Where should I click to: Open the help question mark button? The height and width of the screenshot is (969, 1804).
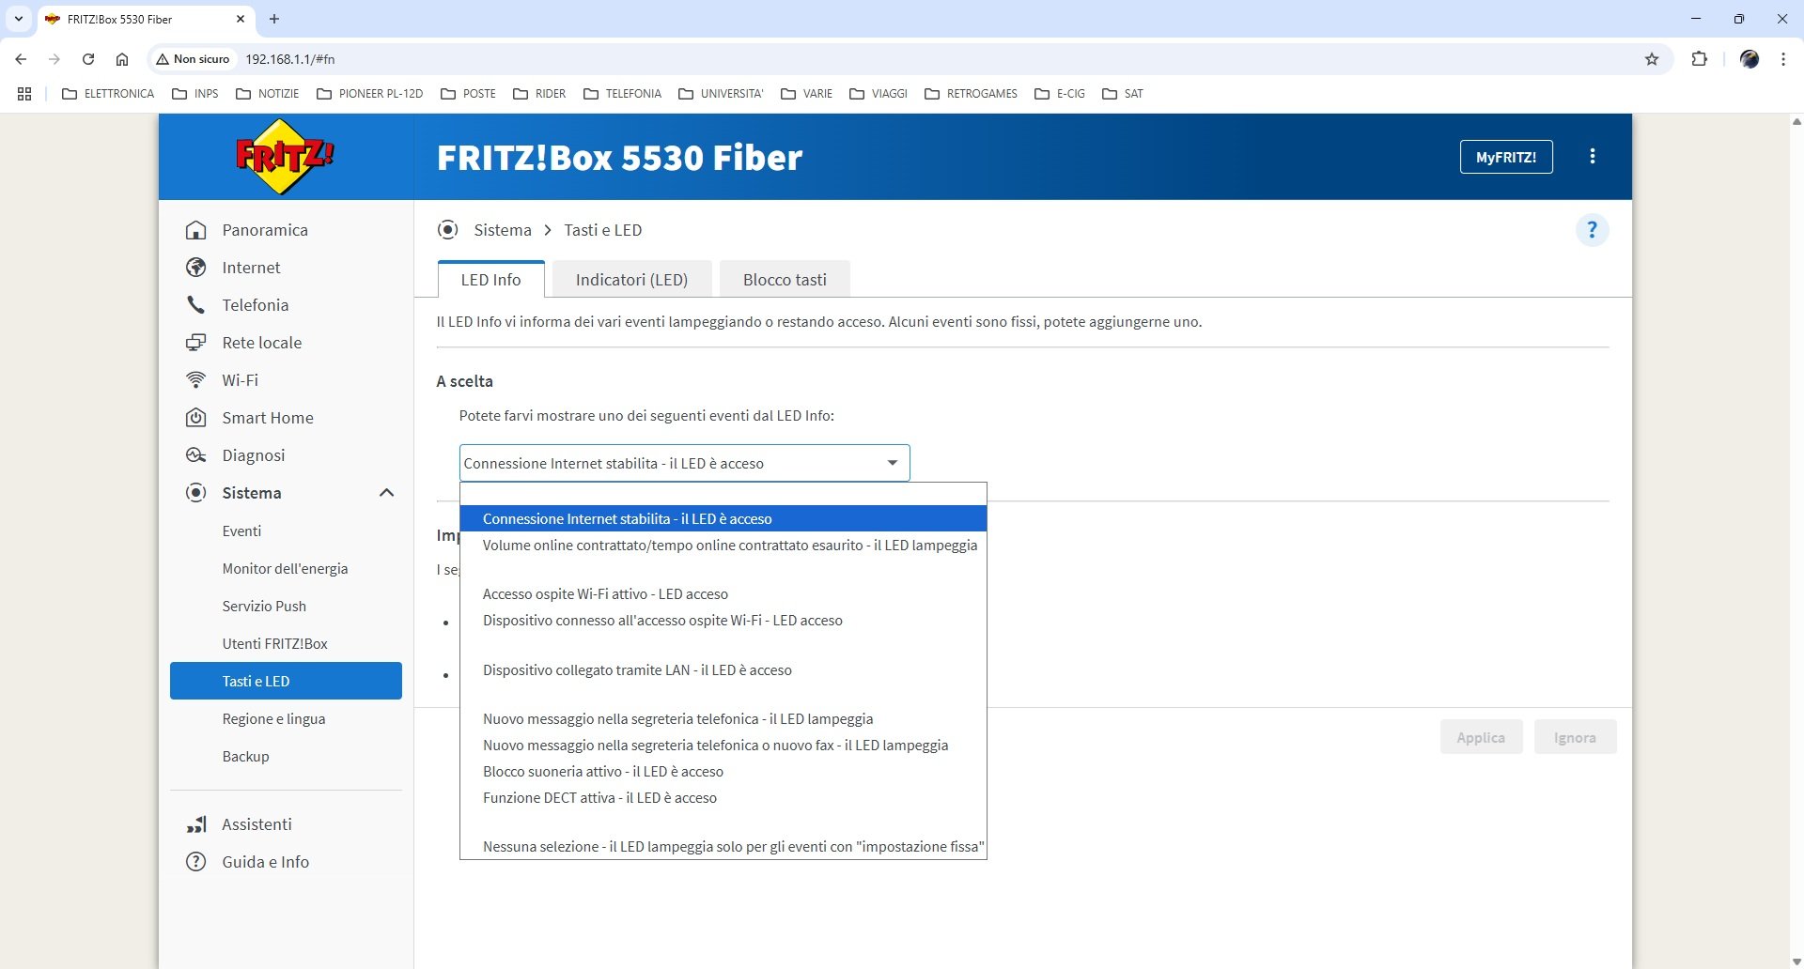tap(1592, 230)
